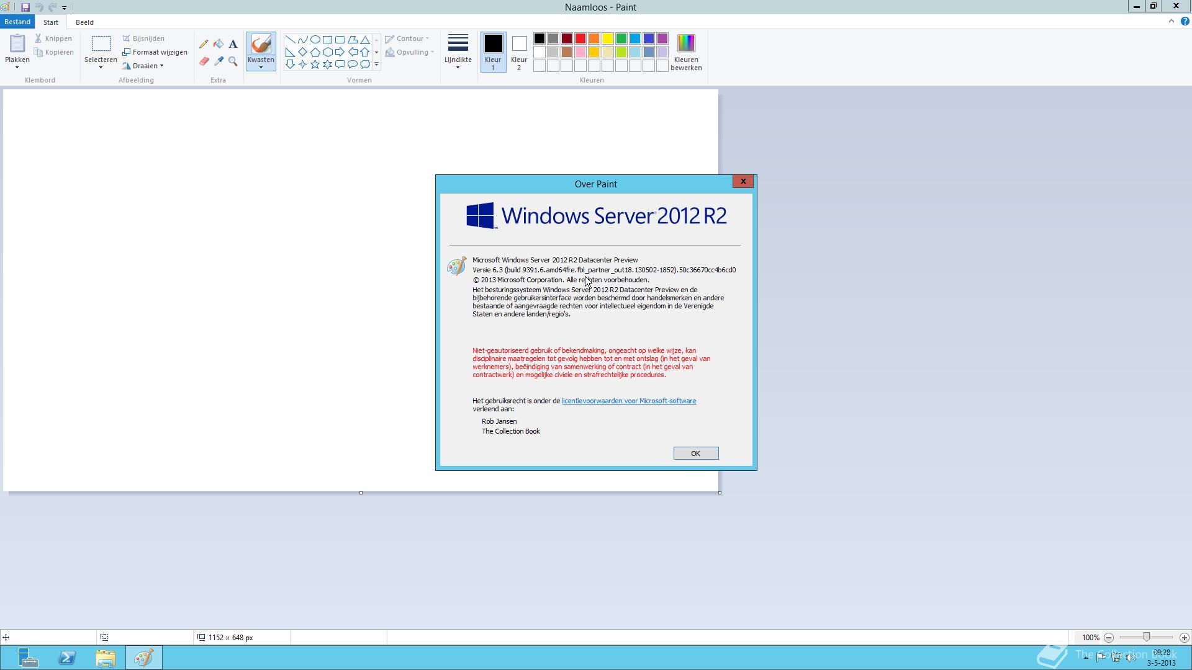
Task: Expand the Kwasten brushes dropdown arrow
Action: pyautogui.click(x=261, y=67)
